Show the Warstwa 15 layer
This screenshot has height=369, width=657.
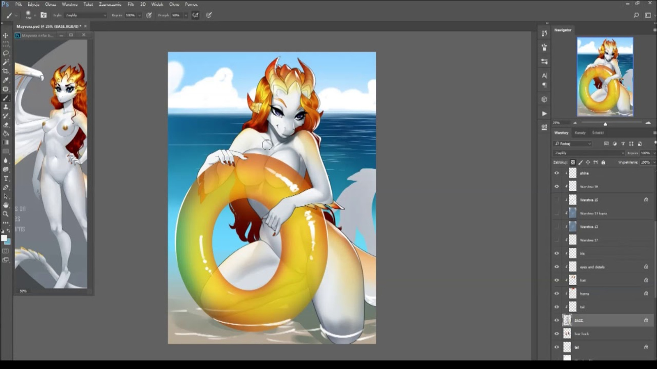(557, 200)
